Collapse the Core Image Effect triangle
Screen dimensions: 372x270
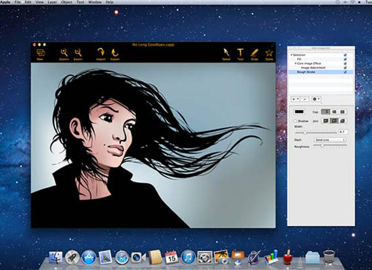click(296, 64)
